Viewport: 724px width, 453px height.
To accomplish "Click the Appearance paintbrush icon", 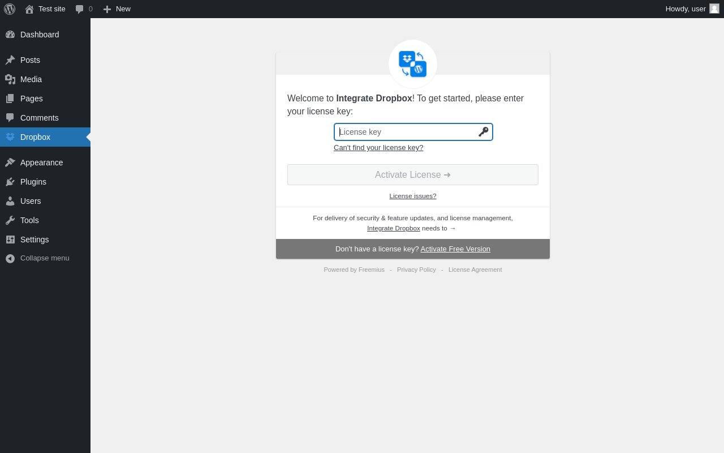I will coord(10,163).
